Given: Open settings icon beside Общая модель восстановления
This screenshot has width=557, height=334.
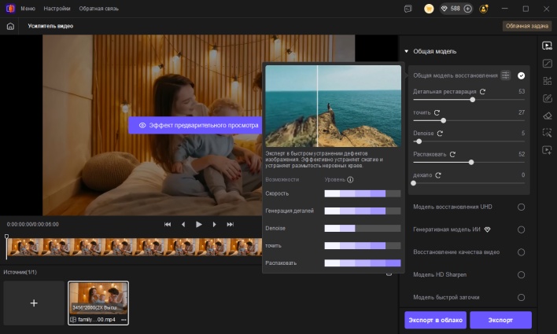Looking at the screenshot, I should [x=506, y=75].
